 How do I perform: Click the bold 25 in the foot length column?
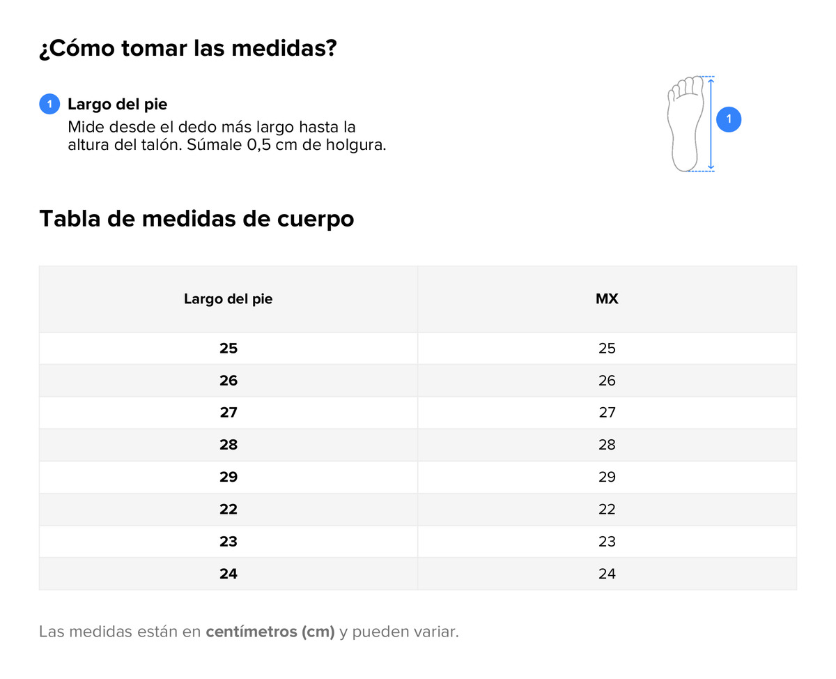tap(229, 349)
